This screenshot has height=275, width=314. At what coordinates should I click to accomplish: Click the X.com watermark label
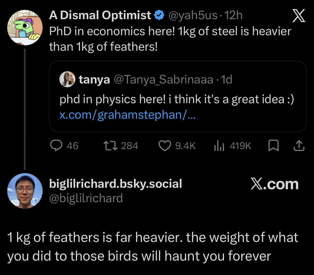(x=274, y=184)
